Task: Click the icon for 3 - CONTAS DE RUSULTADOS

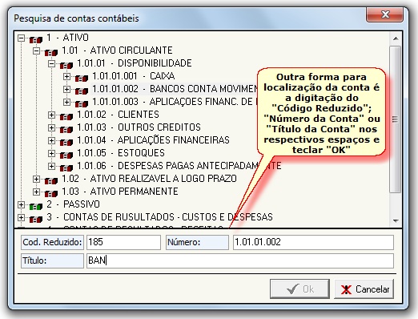Action: pos(36,220)
